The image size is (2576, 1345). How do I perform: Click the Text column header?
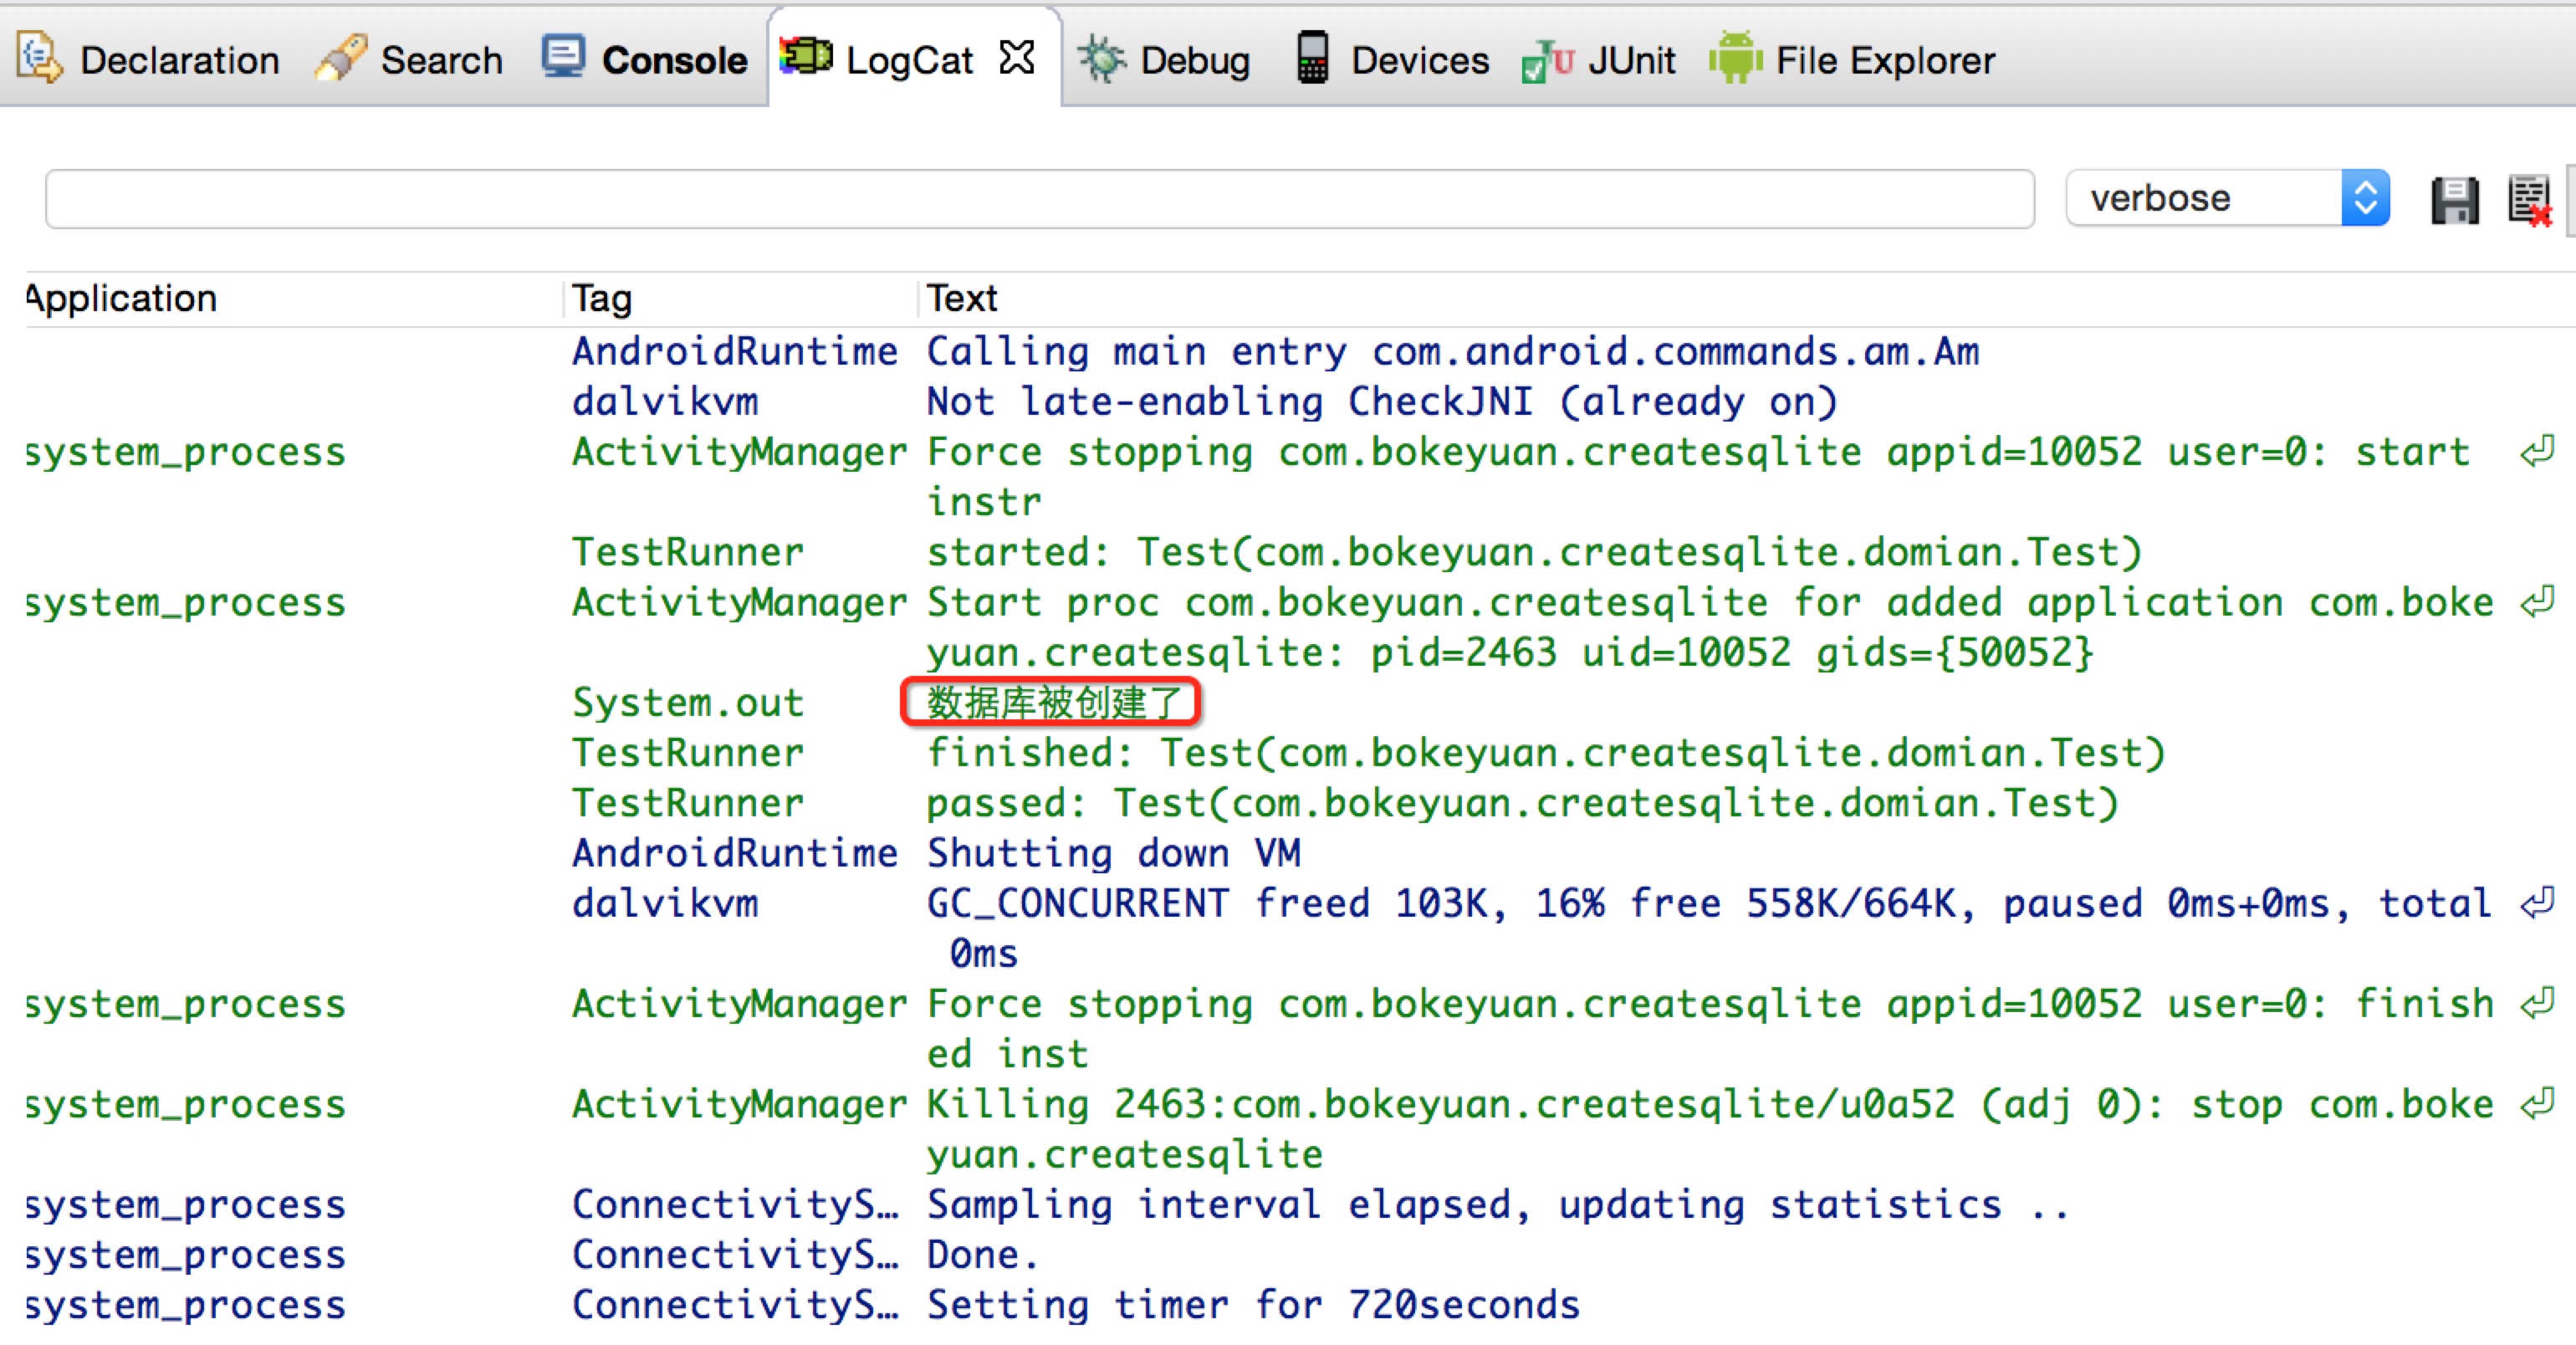click(x=962, y=298)
